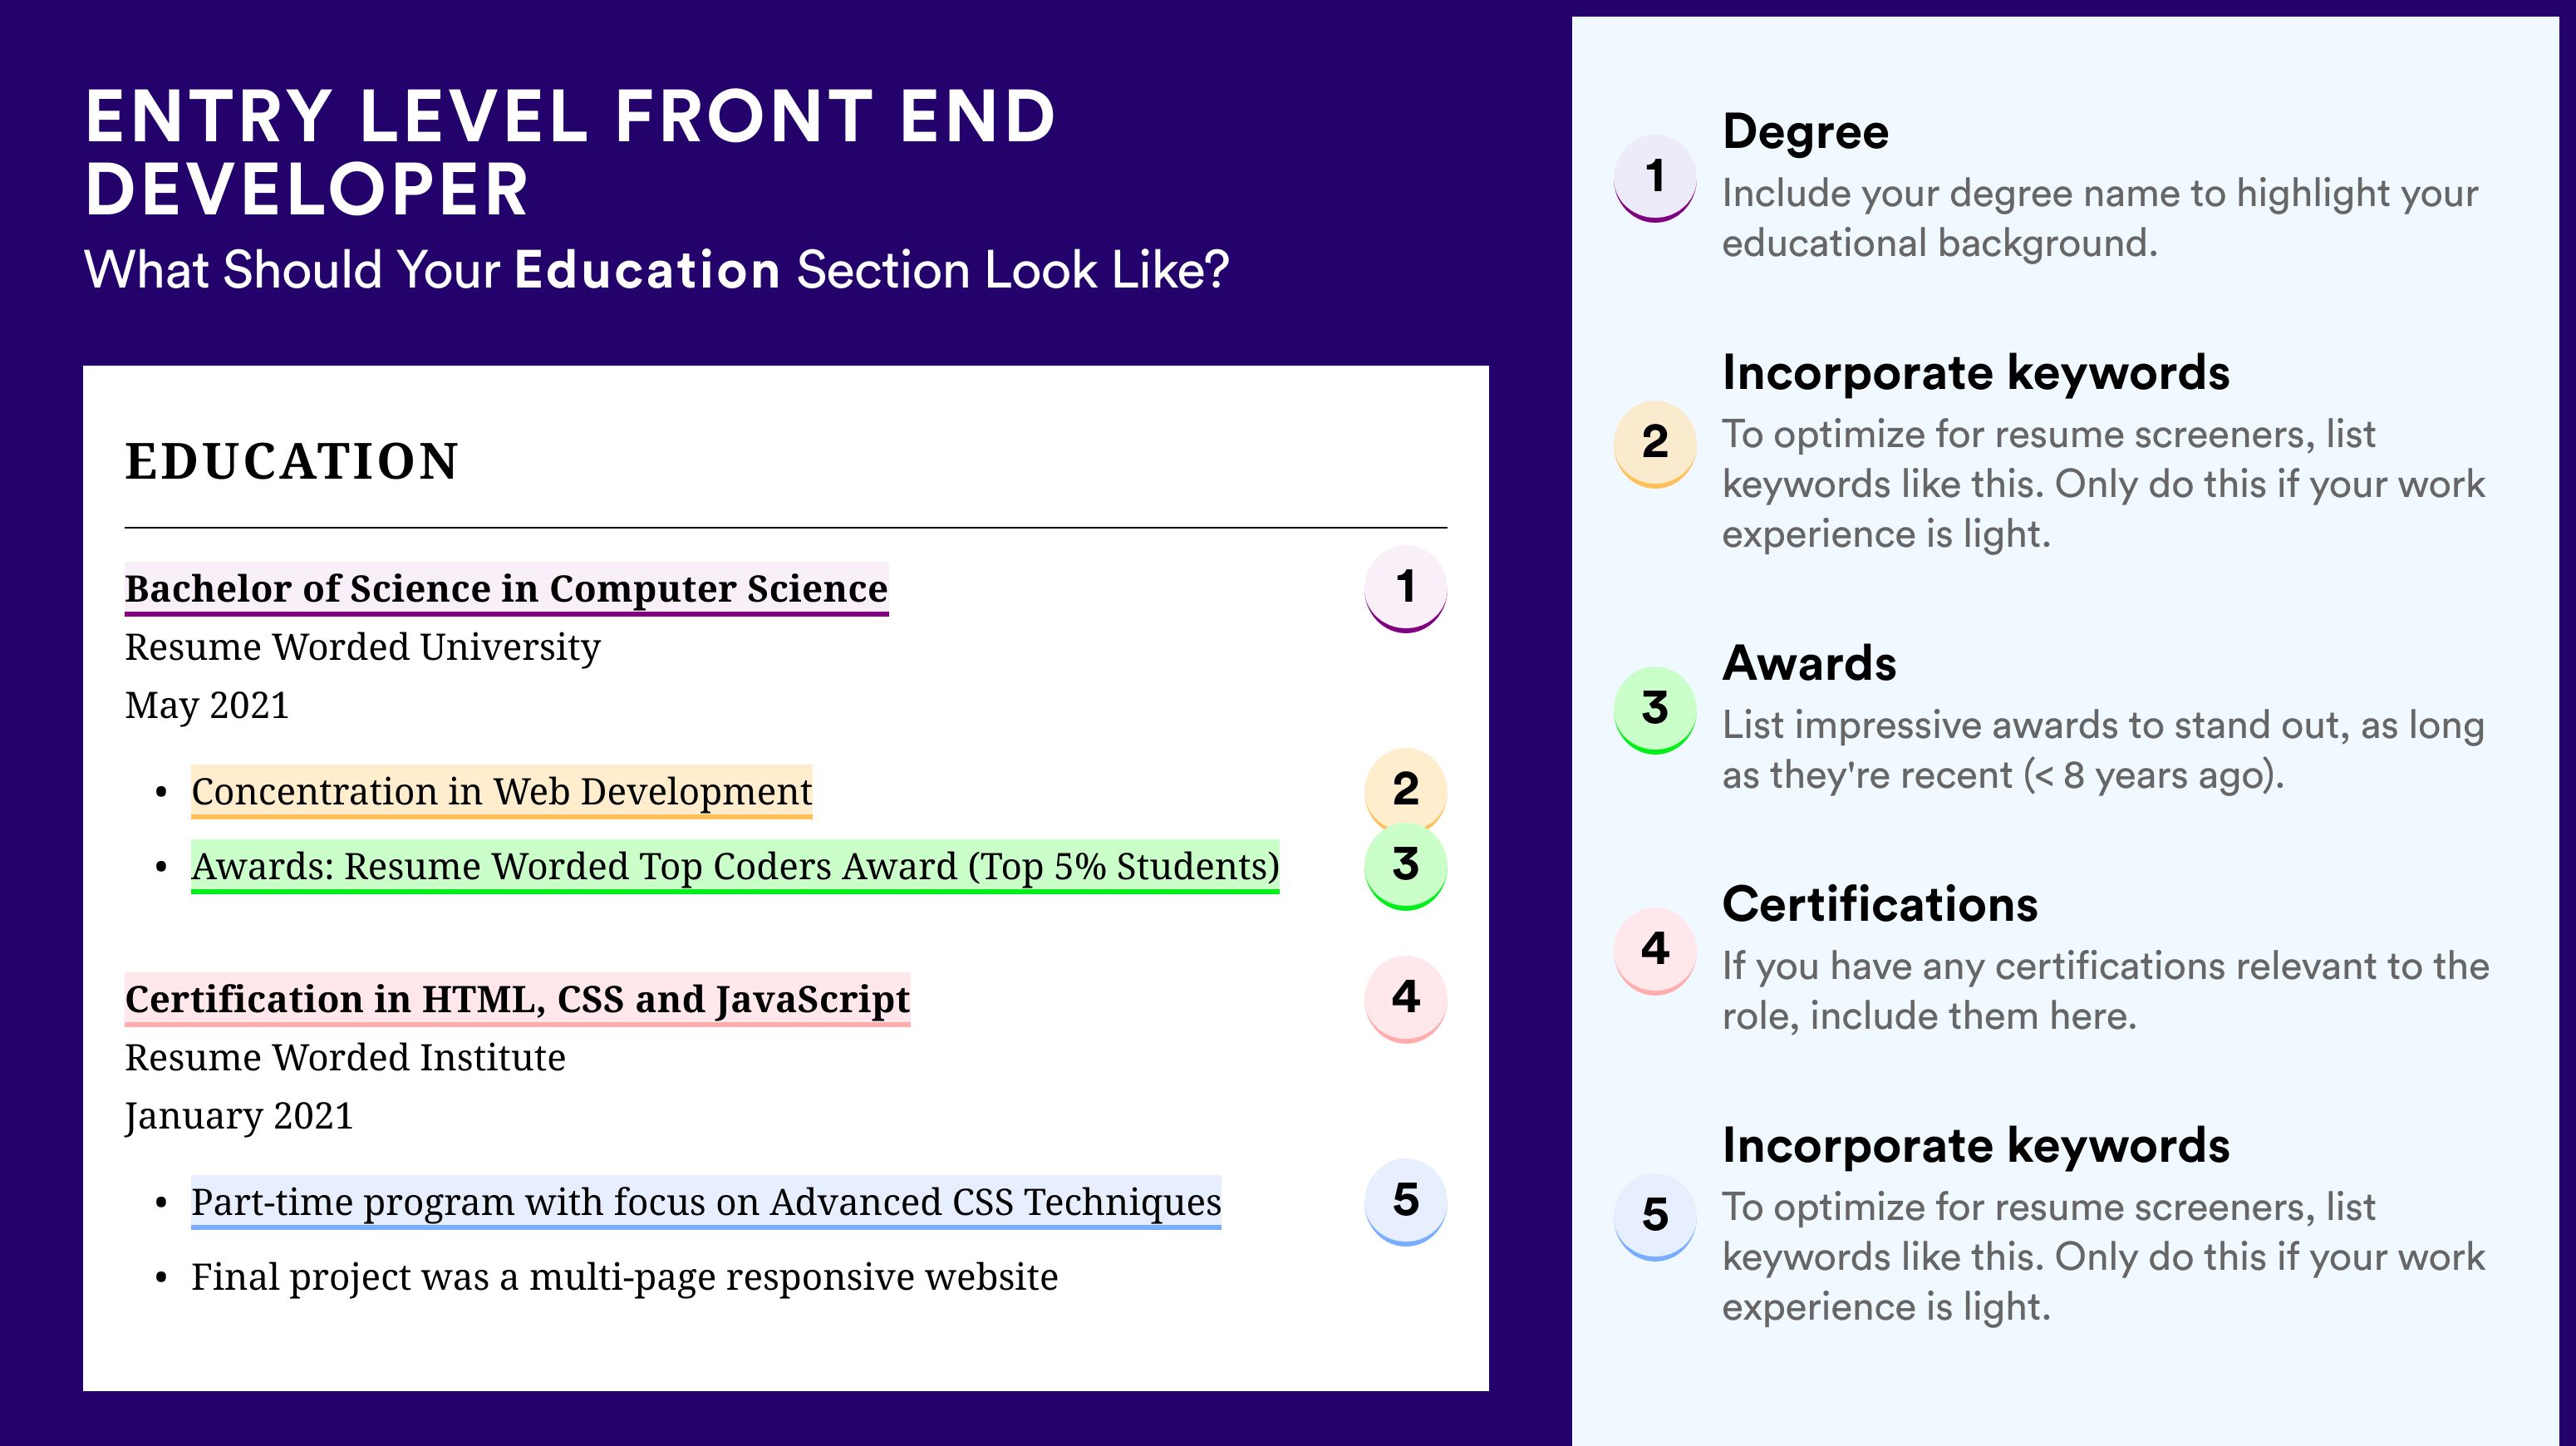Click the EDUCATION section heading
Image resolution: width=2576 pixels, height=1446 pixels.
pyautogui.click(x=292, y=461)
